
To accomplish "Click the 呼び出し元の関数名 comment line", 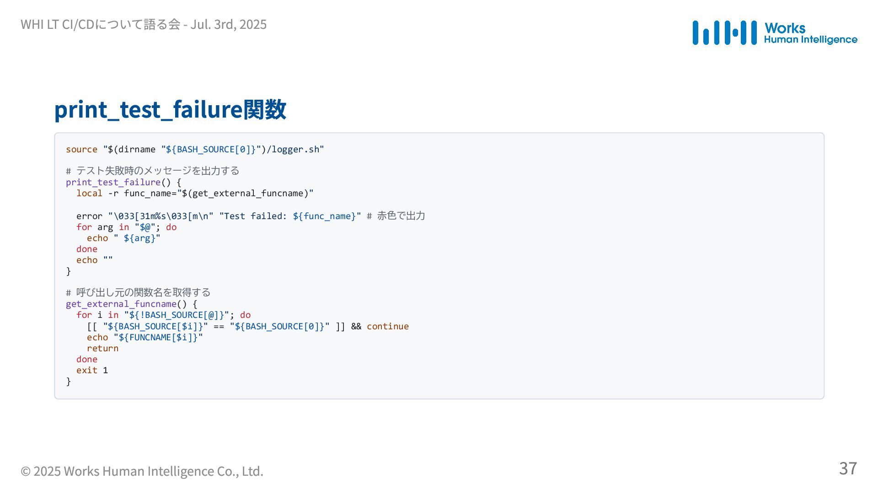I will (138, 292).
